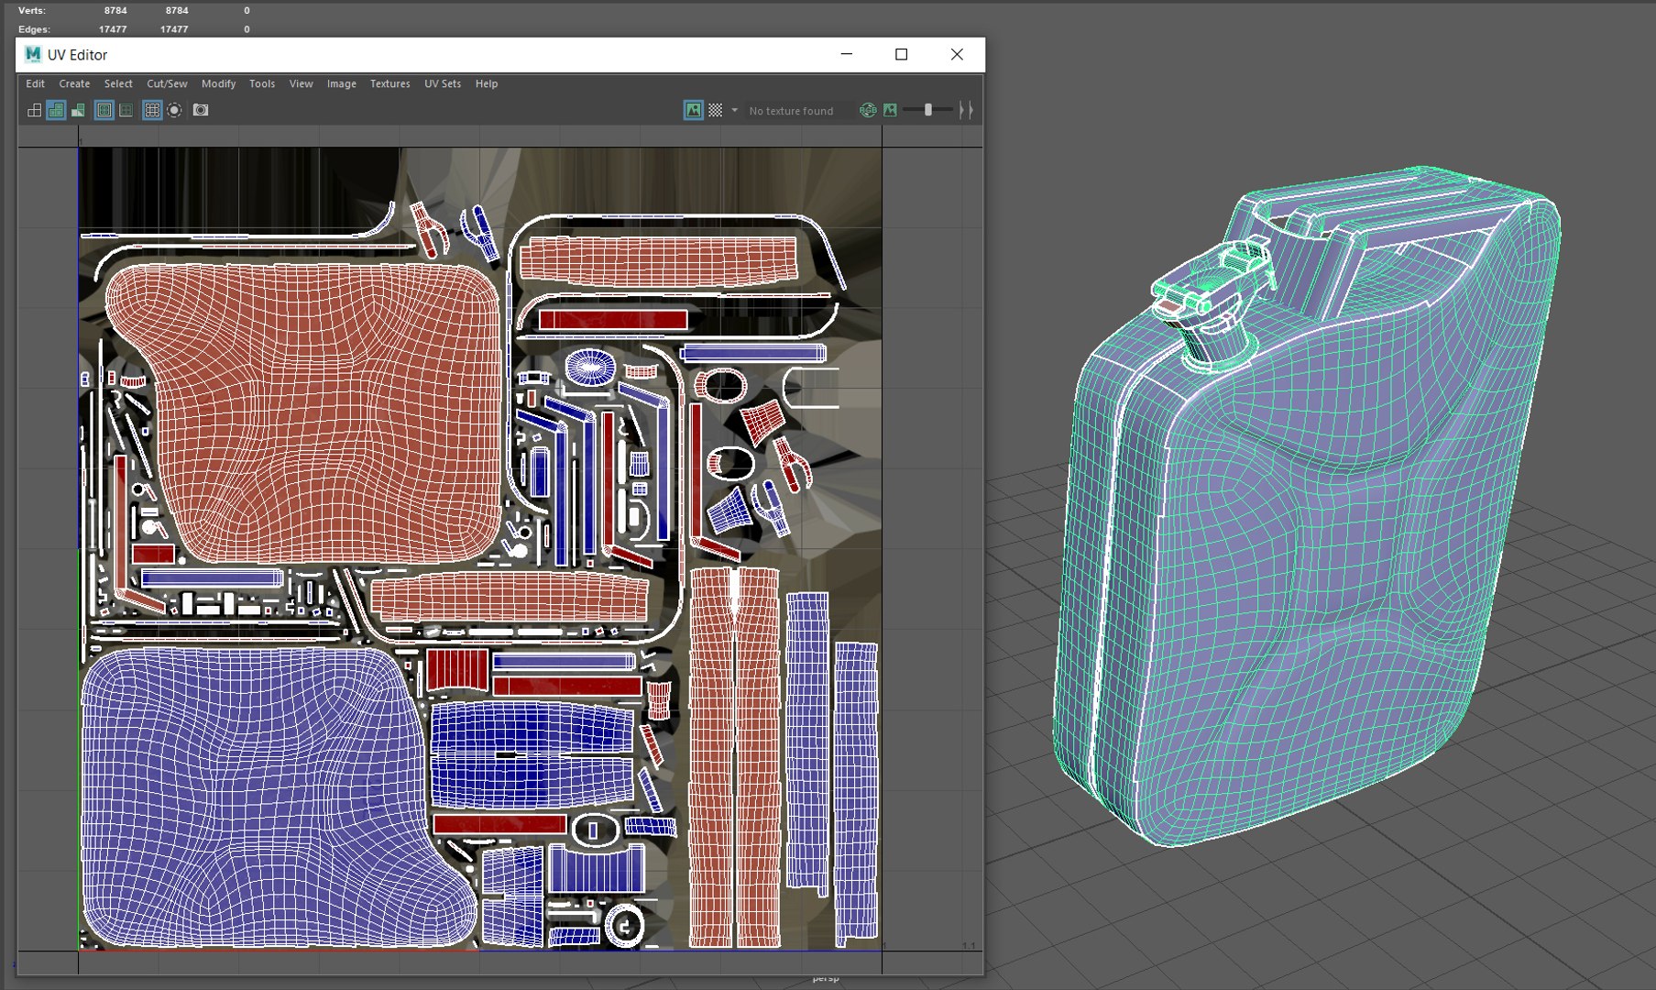
Task: Open the Tools menu
Action: [x=262, y=83]
